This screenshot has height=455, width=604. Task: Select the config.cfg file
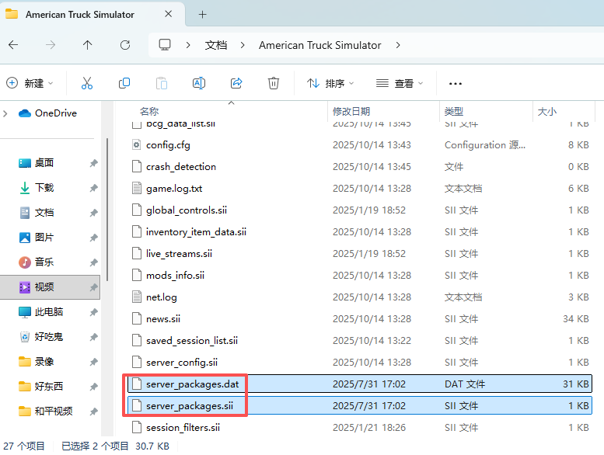(167, 145)
